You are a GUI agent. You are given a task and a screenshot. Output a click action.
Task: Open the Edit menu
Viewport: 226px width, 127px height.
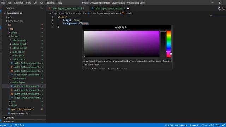point(10,2)
